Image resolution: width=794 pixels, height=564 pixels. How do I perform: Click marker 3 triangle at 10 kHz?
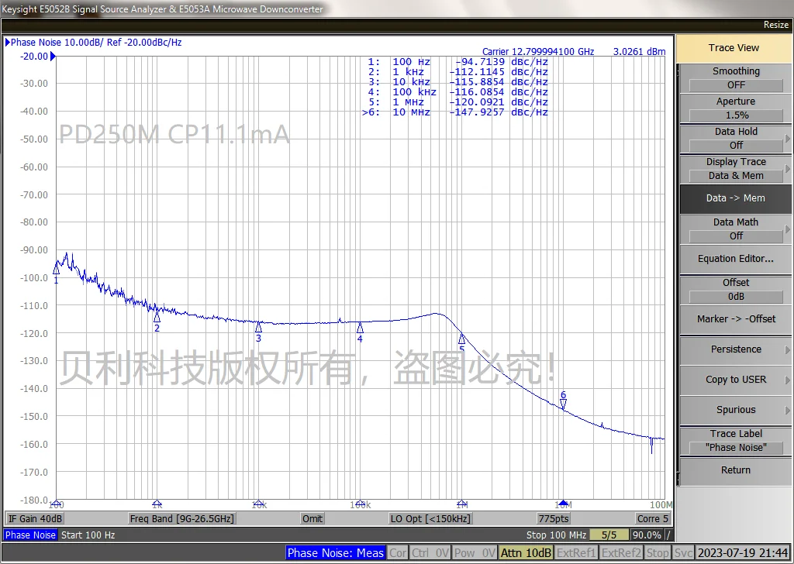point(258,327)
